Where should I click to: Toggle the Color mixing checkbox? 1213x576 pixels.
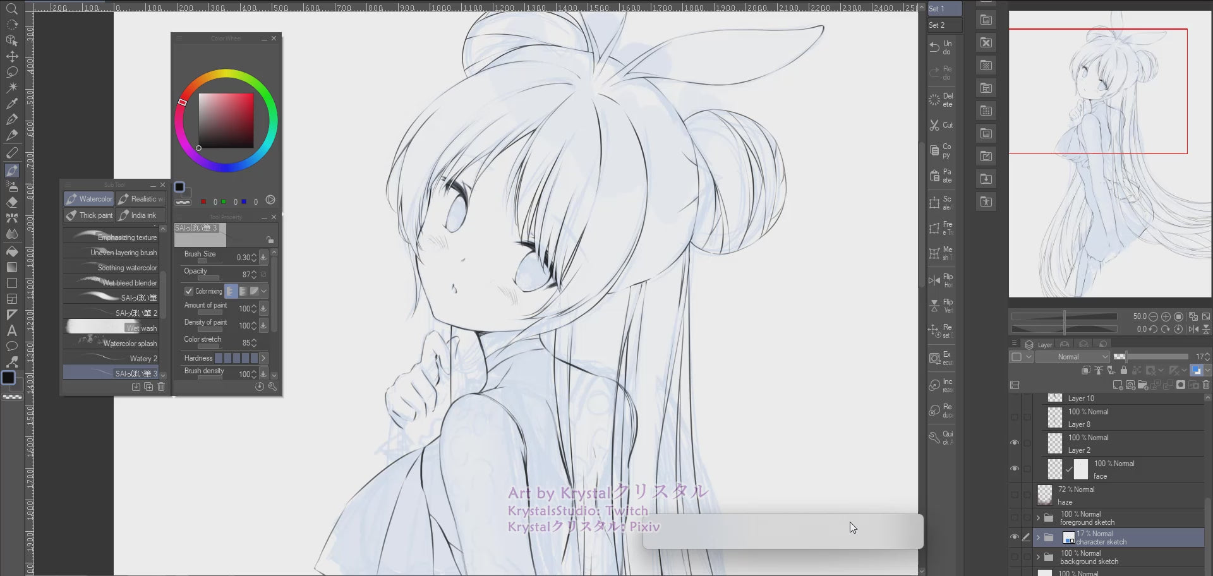(x=188, y=291)
